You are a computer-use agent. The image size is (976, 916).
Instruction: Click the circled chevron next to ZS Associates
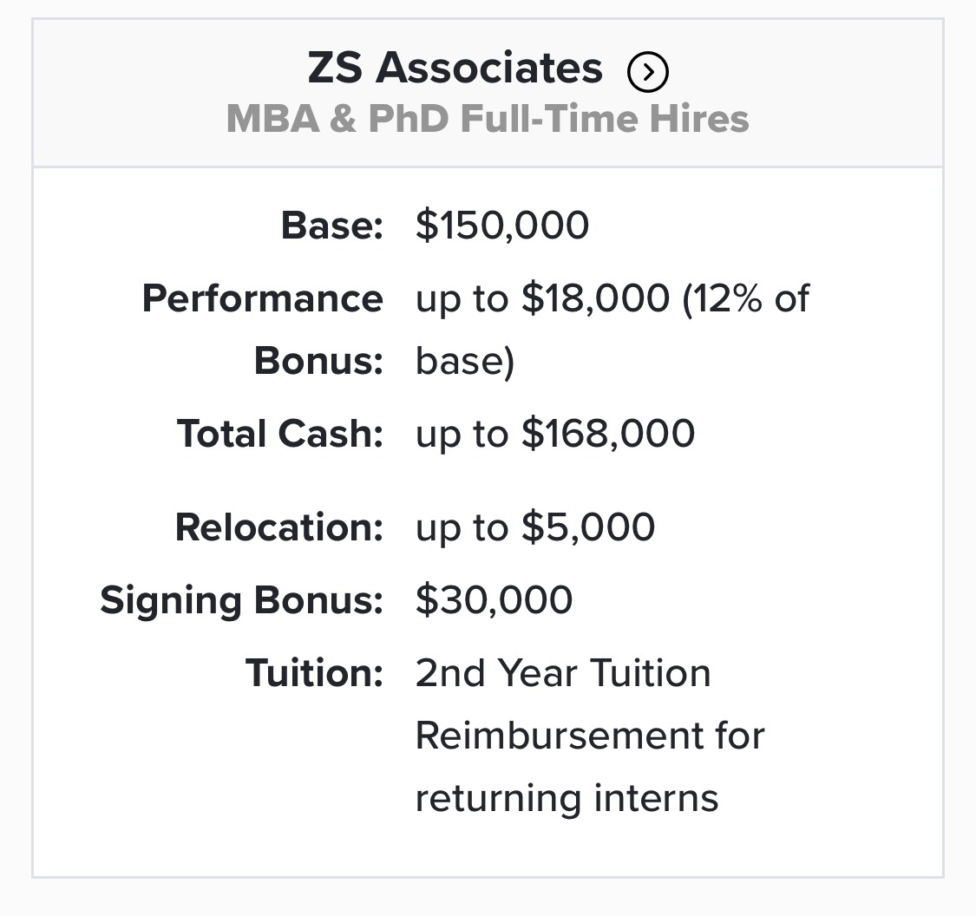click(647, 72)
